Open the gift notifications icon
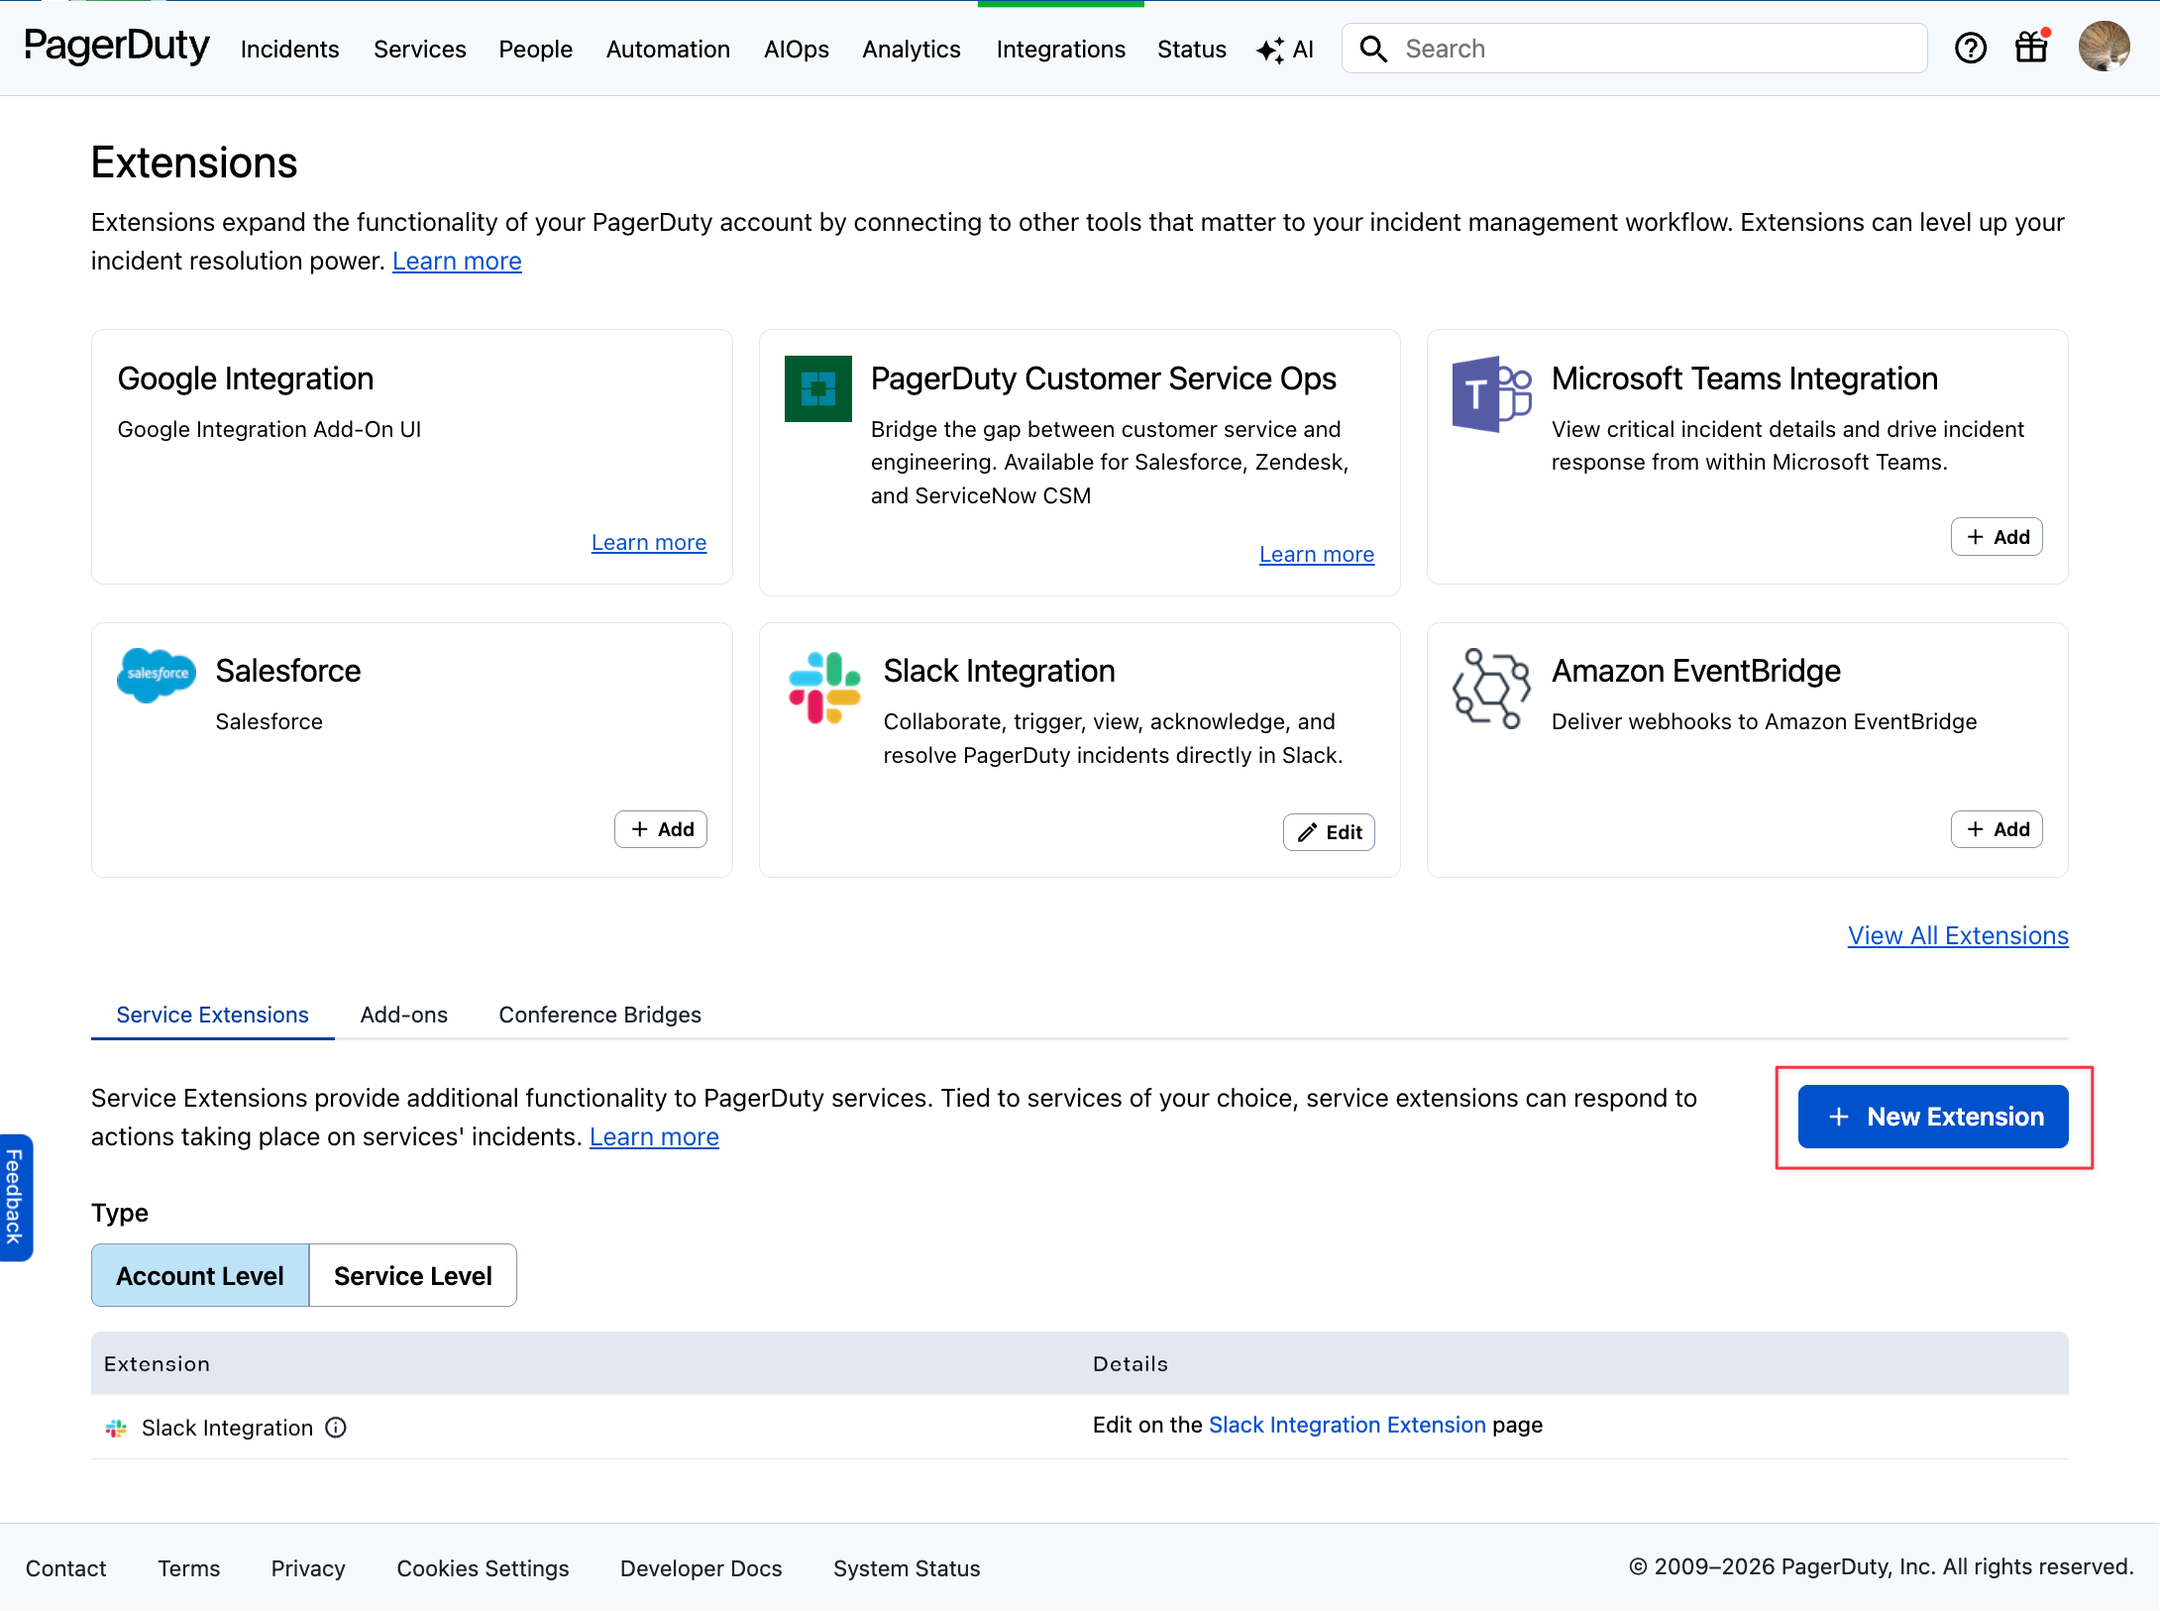 pos(2030,48)
